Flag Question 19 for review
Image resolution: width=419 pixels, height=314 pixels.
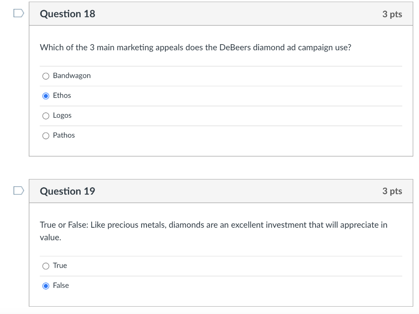(x=18, y=191)
